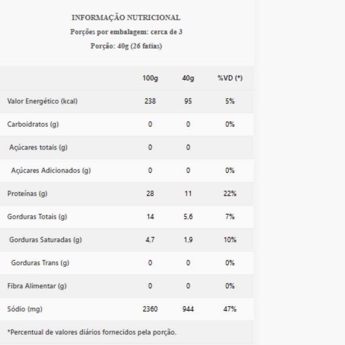Click the Gorduras Saturadas (g) row label
This screenshot has width=345, height=345.
click(45, 240)
